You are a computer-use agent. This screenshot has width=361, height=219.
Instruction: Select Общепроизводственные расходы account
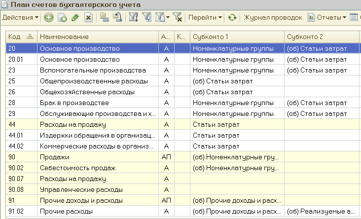[x=94, y=81]
